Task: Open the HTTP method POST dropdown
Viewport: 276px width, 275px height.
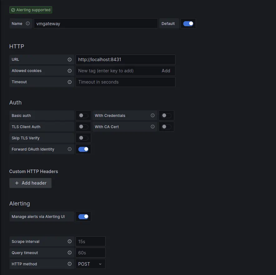Action: pyautogui.click(x=90, y=264)
